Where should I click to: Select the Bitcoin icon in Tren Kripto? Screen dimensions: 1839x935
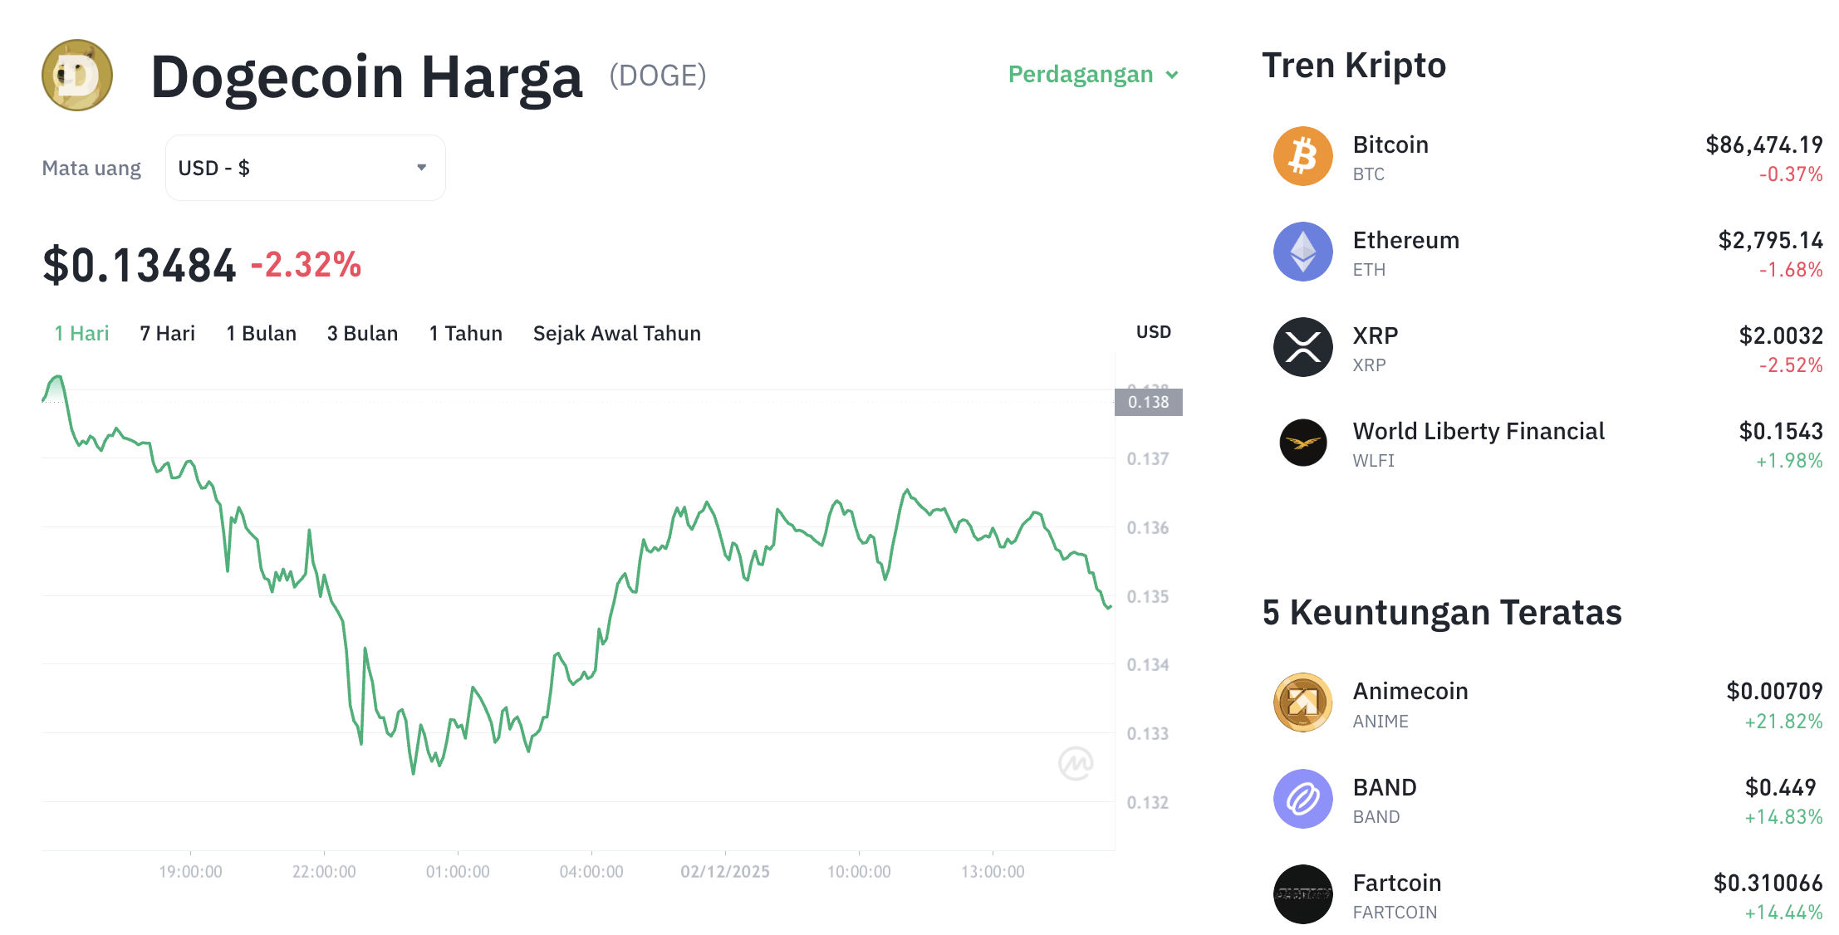1302,155
